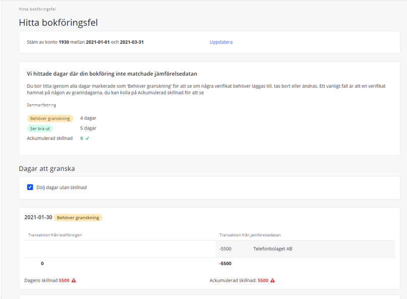Image resolution: width=407 pixels, height=299 pixels.
Task: Click the end date 2021-03-31
Action: (x=132, y=42)
